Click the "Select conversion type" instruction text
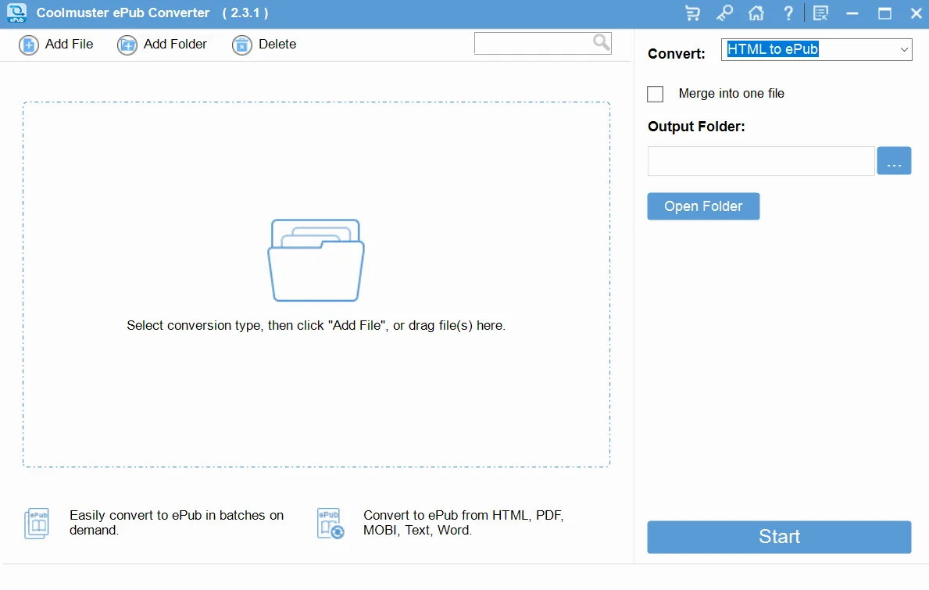Screen dimensions: 929x590 (x=316, y=326)
